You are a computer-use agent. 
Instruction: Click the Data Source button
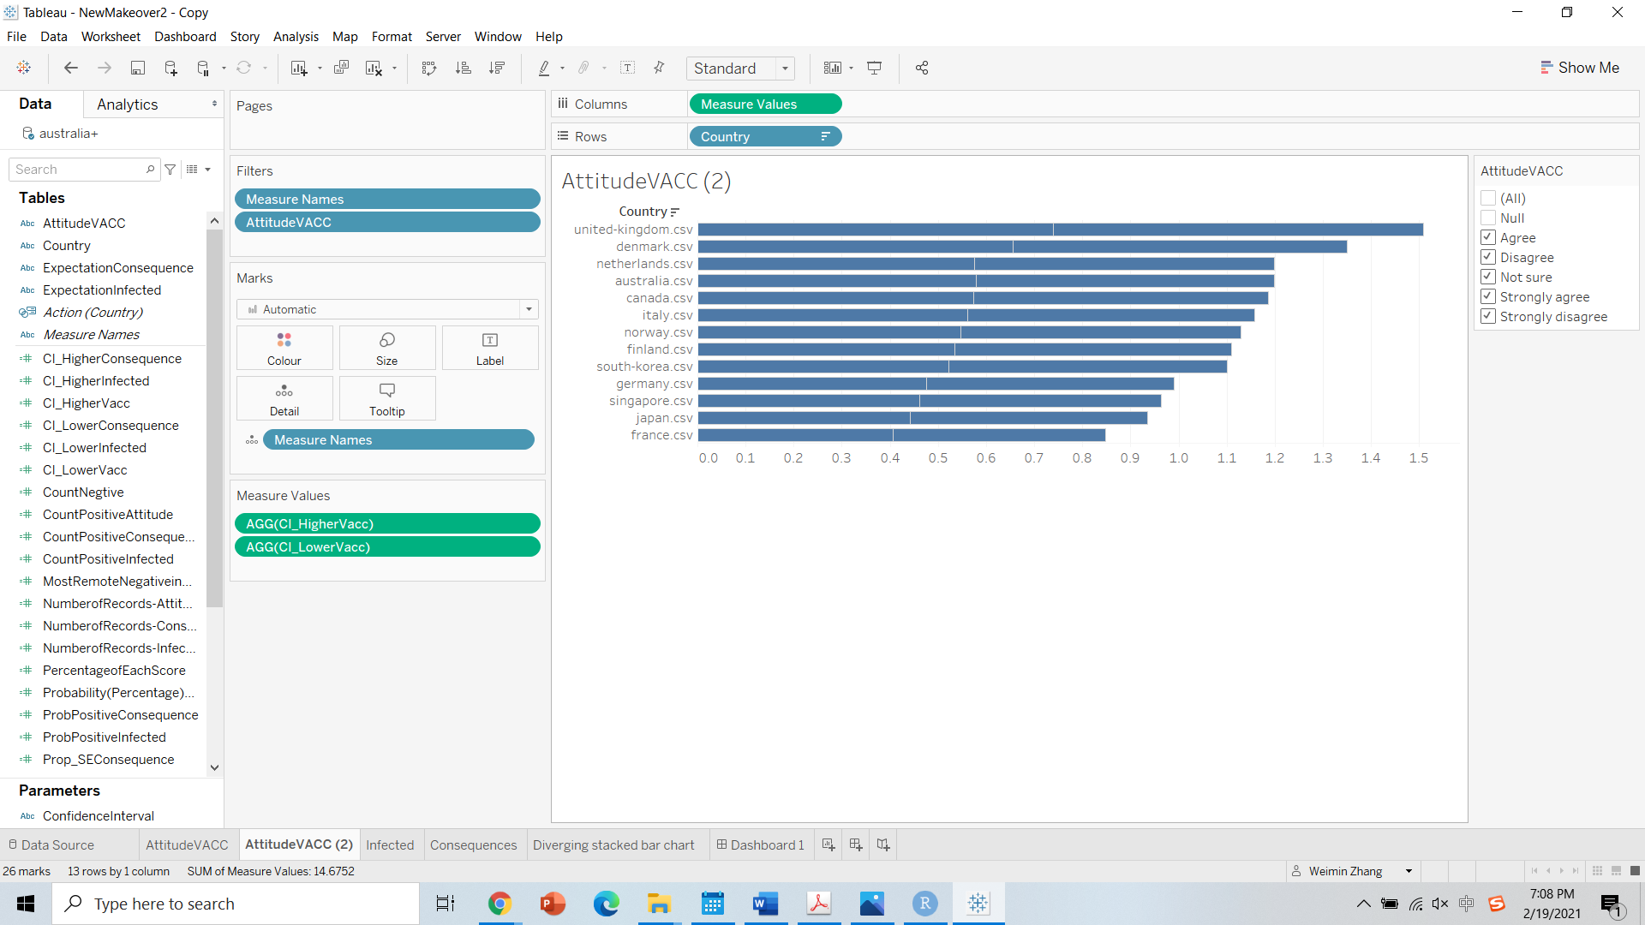click(51, 844)
